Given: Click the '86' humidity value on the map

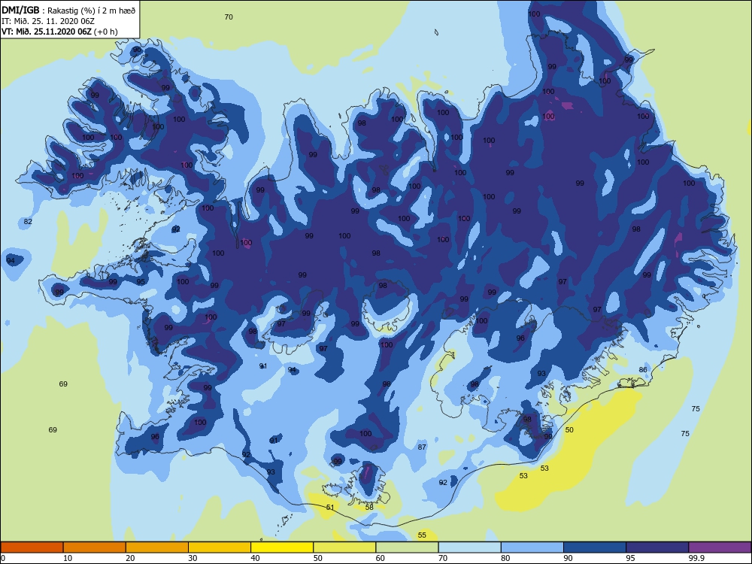Looking at the screenshot, I should (643, 370).
